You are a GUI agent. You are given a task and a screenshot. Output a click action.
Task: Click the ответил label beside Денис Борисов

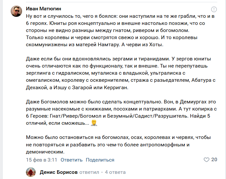tap(89, 172)
